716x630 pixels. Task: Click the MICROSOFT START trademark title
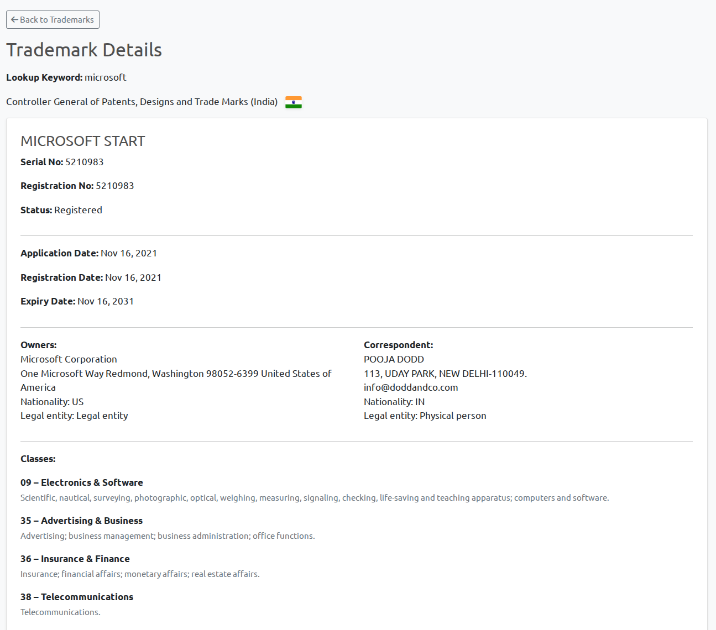tap(82, 141)
